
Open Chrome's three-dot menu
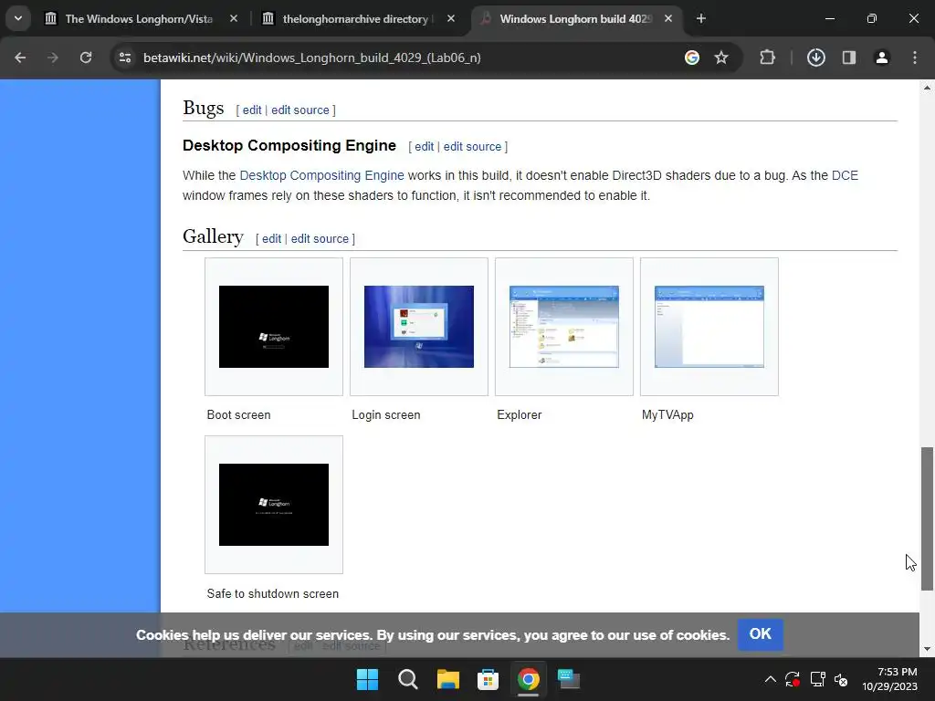point(915,58)
